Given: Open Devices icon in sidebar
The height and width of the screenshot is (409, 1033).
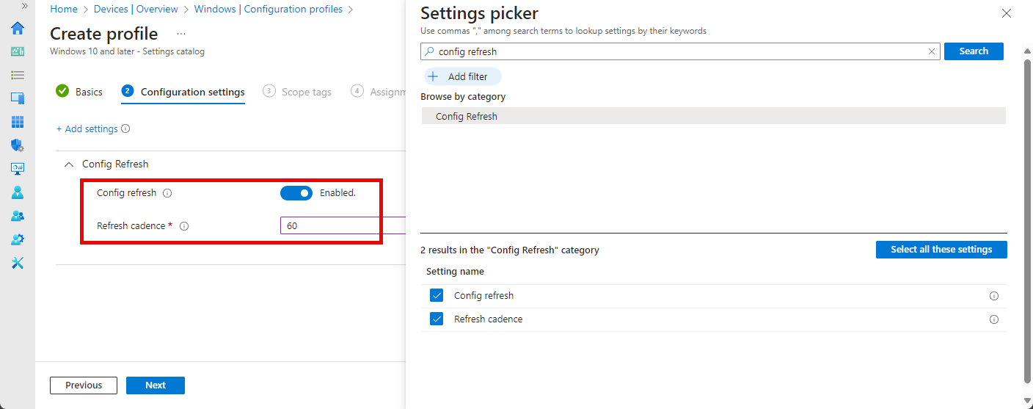Looking at the screenshot, I should [x=18, y=98].
